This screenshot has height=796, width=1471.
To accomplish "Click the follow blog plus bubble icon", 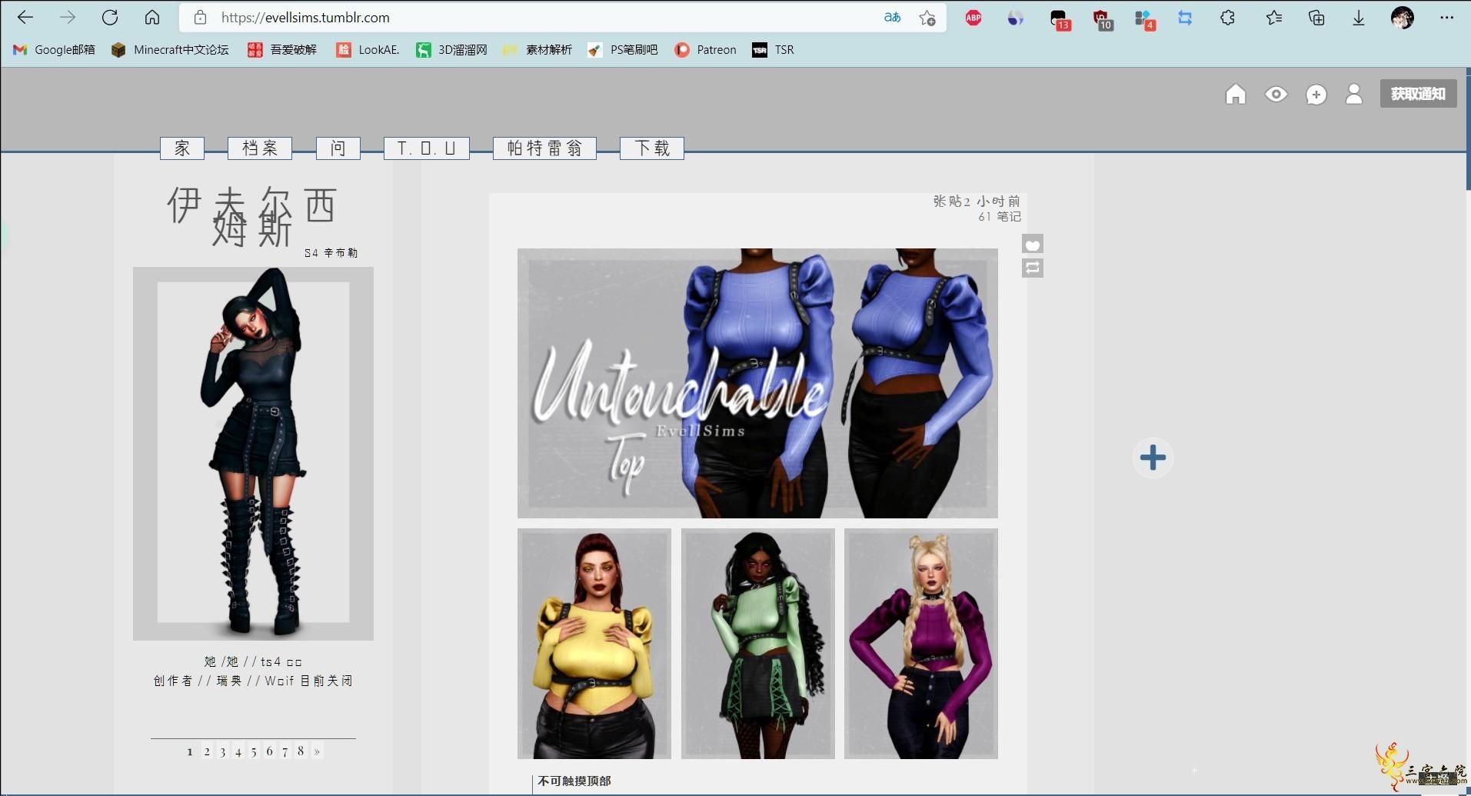I will click(1316, 95).
